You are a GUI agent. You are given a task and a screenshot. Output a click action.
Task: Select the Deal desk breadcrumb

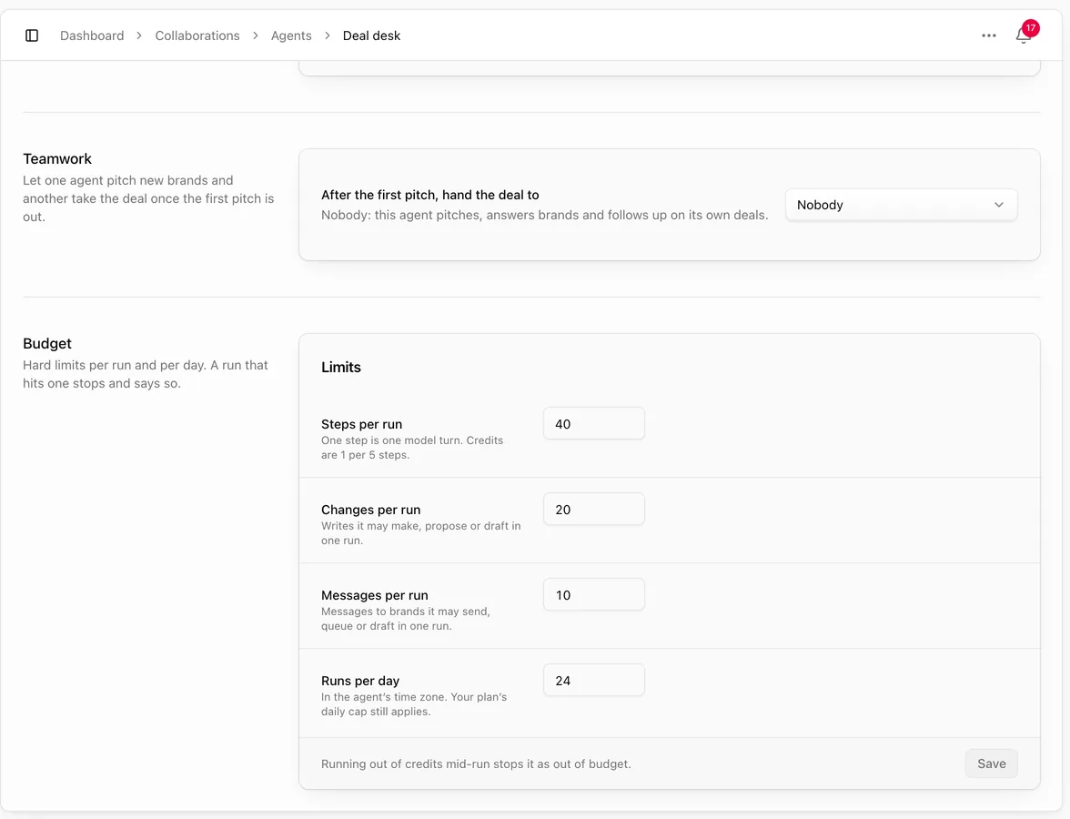coord(371,35)
